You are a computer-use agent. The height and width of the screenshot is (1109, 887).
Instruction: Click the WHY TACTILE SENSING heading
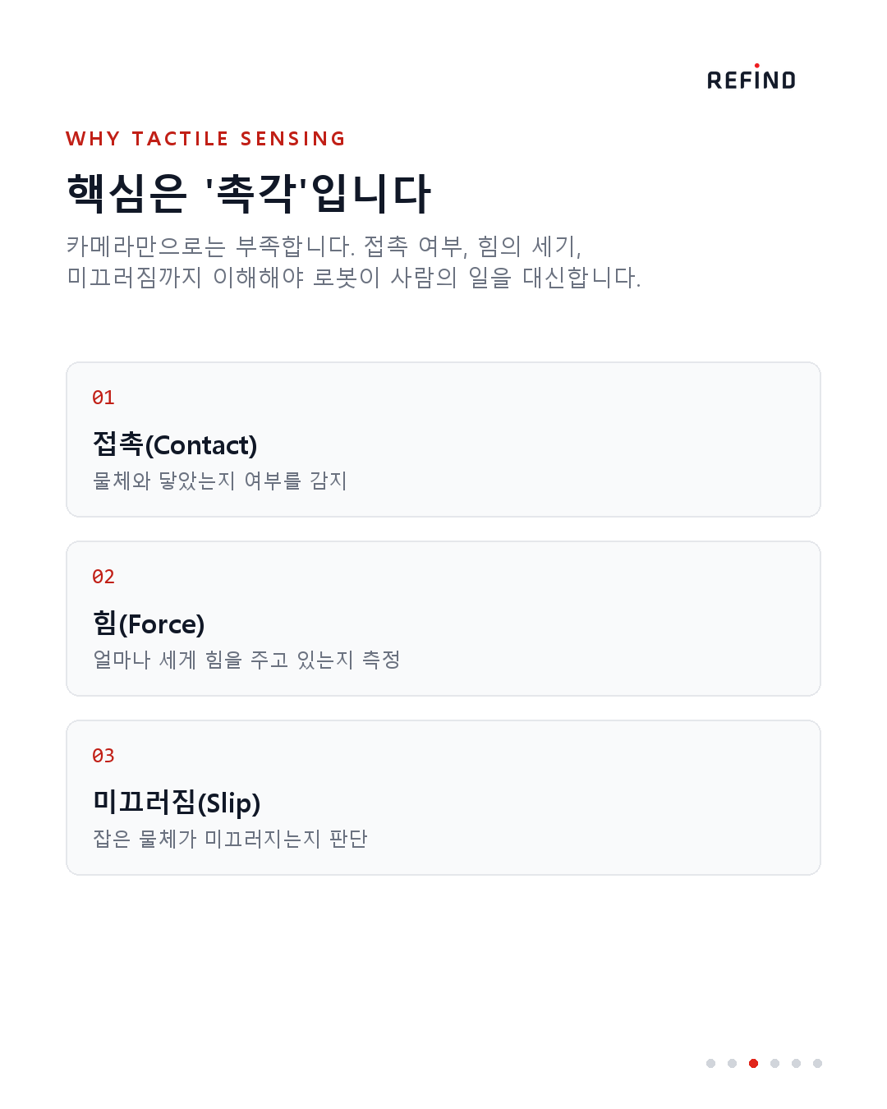coord(205,139)
